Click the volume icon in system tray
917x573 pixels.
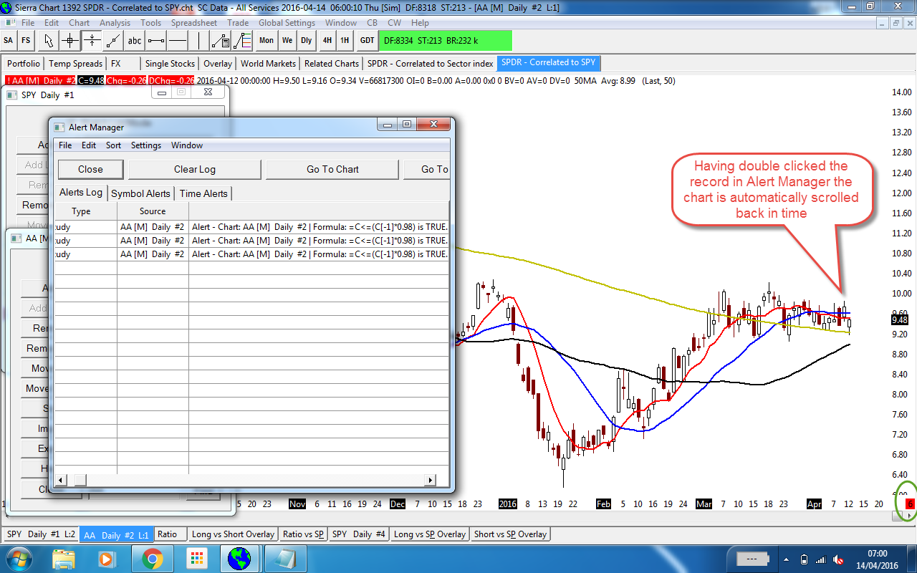(x=837, y=559)
